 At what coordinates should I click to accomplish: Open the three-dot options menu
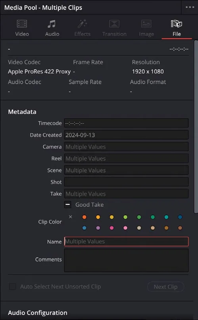pos(190,7)
